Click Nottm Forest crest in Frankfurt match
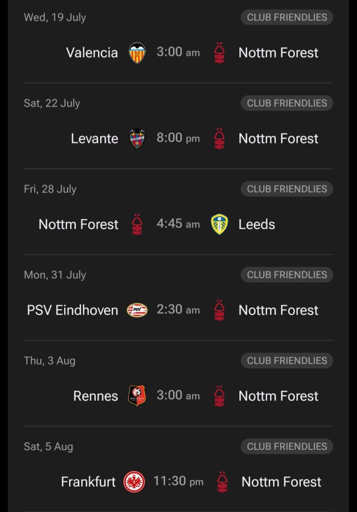Image resolution: width=357 pixels, height=512 pixels. [222, 482]
